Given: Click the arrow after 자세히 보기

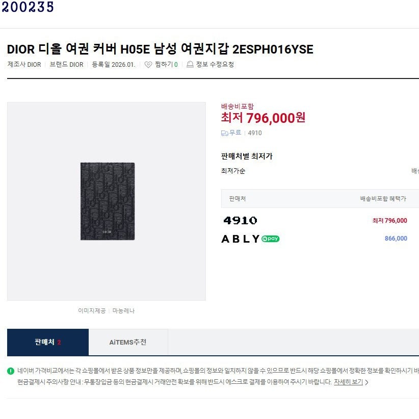Looking at the screenshot, I should pos(367,382).
